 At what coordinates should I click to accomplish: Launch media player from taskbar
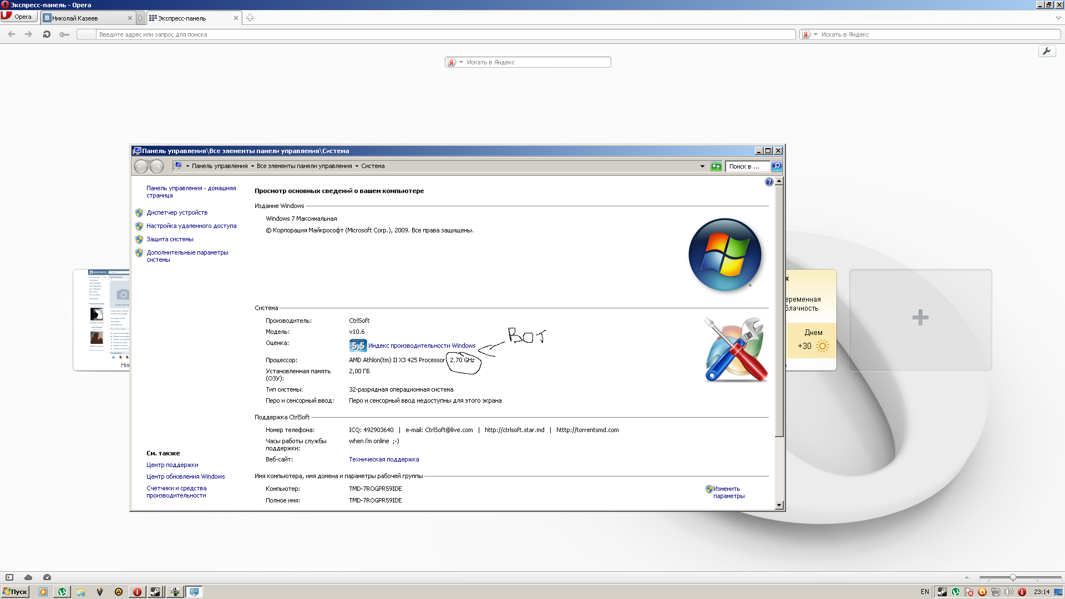coord(43,592)
